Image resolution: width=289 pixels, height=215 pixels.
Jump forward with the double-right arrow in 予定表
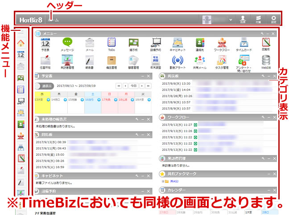coord(148,86)
